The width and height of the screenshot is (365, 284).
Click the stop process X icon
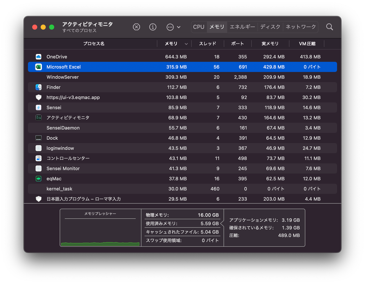(x=136, y=27)
